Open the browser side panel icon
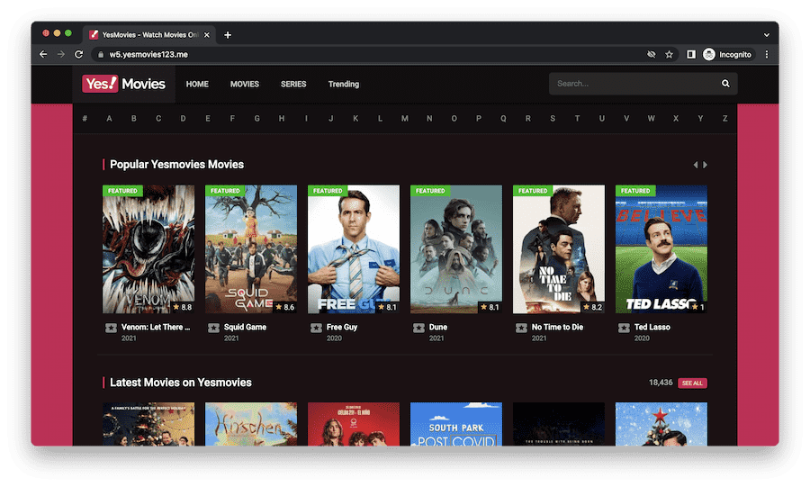This screenshot has width=810, height=487. pos(690,54)
